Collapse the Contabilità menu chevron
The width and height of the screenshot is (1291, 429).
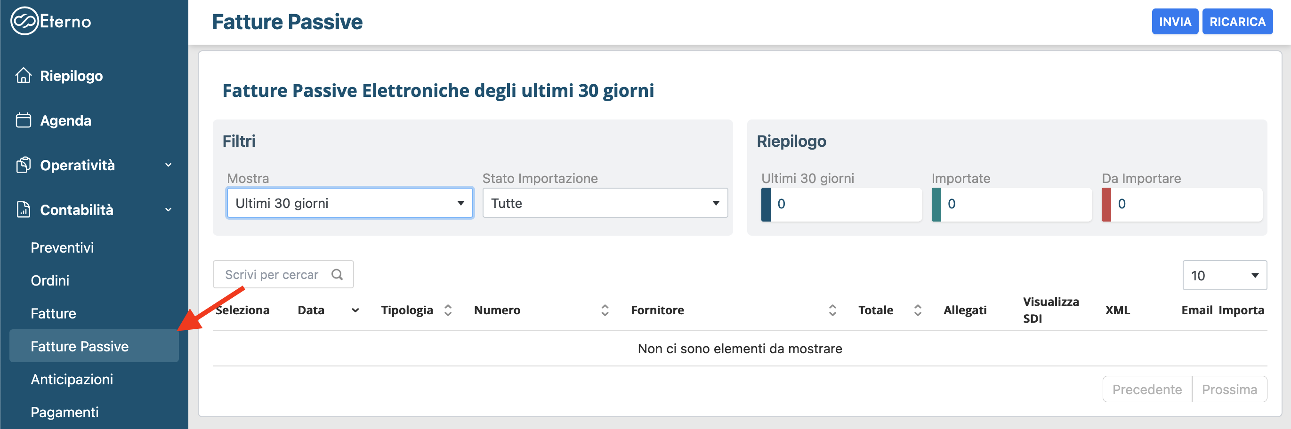[x=169, y=210]
